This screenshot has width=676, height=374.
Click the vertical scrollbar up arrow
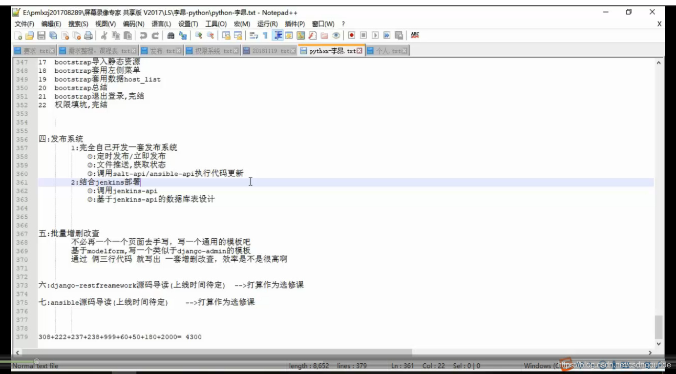coord(658,62)
